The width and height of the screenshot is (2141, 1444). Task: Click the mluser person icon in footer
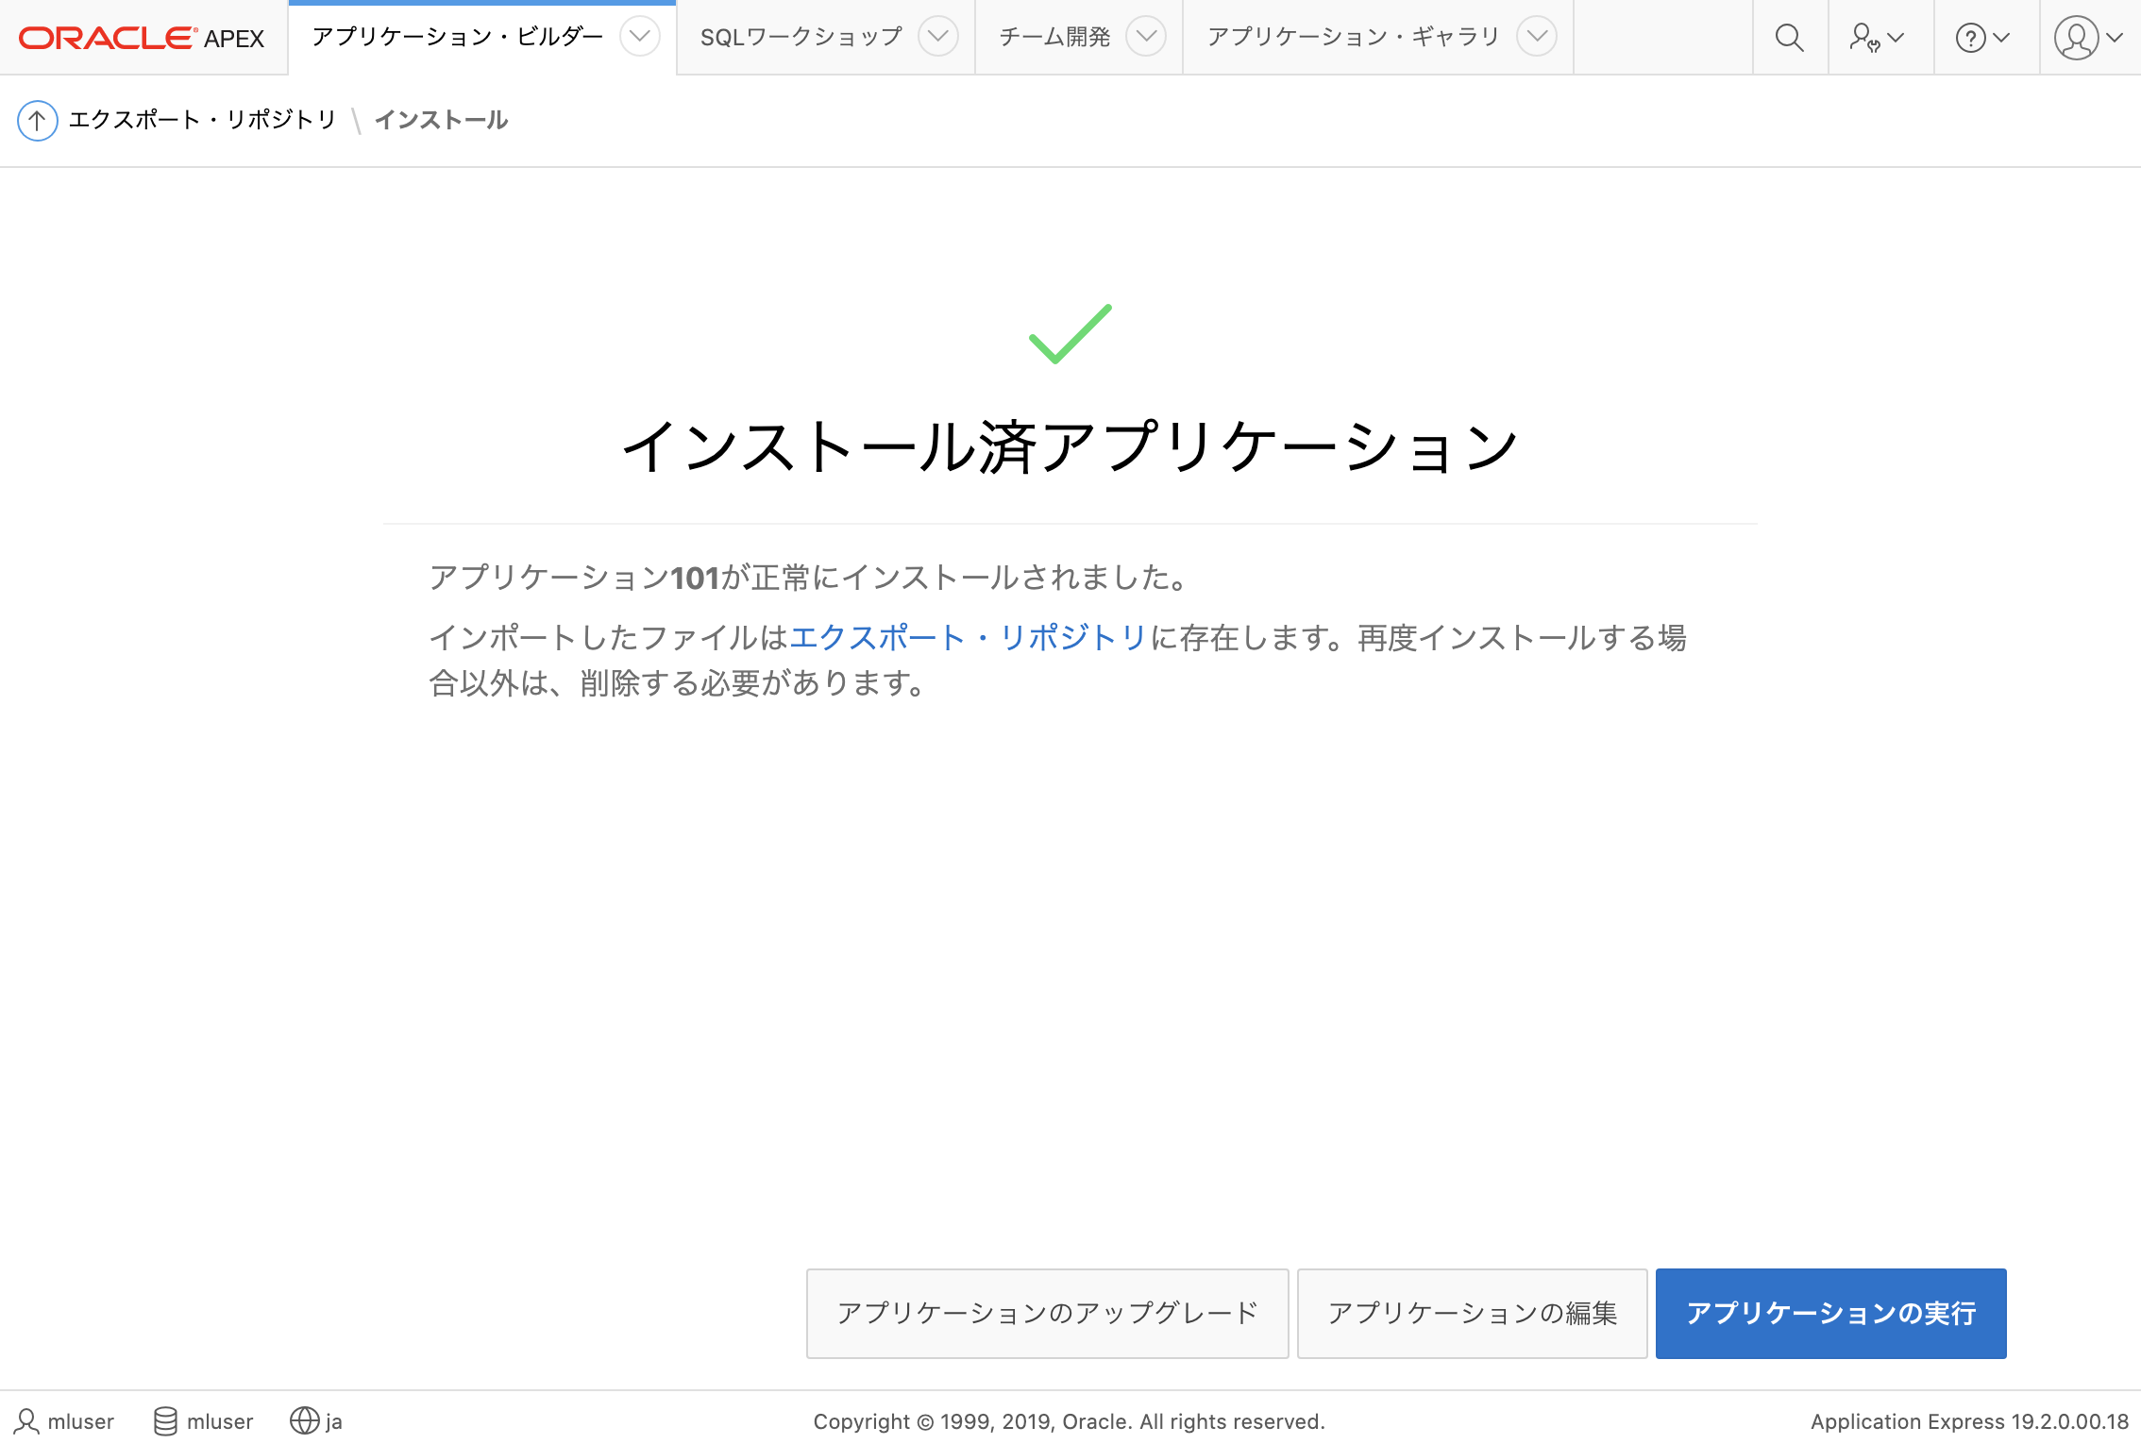click(x=25, y=1420)
